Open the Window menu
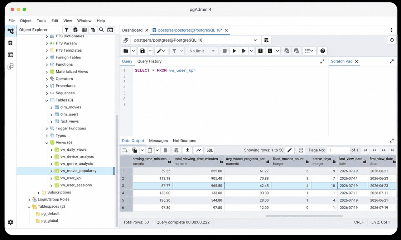 (x=84, y=20)
